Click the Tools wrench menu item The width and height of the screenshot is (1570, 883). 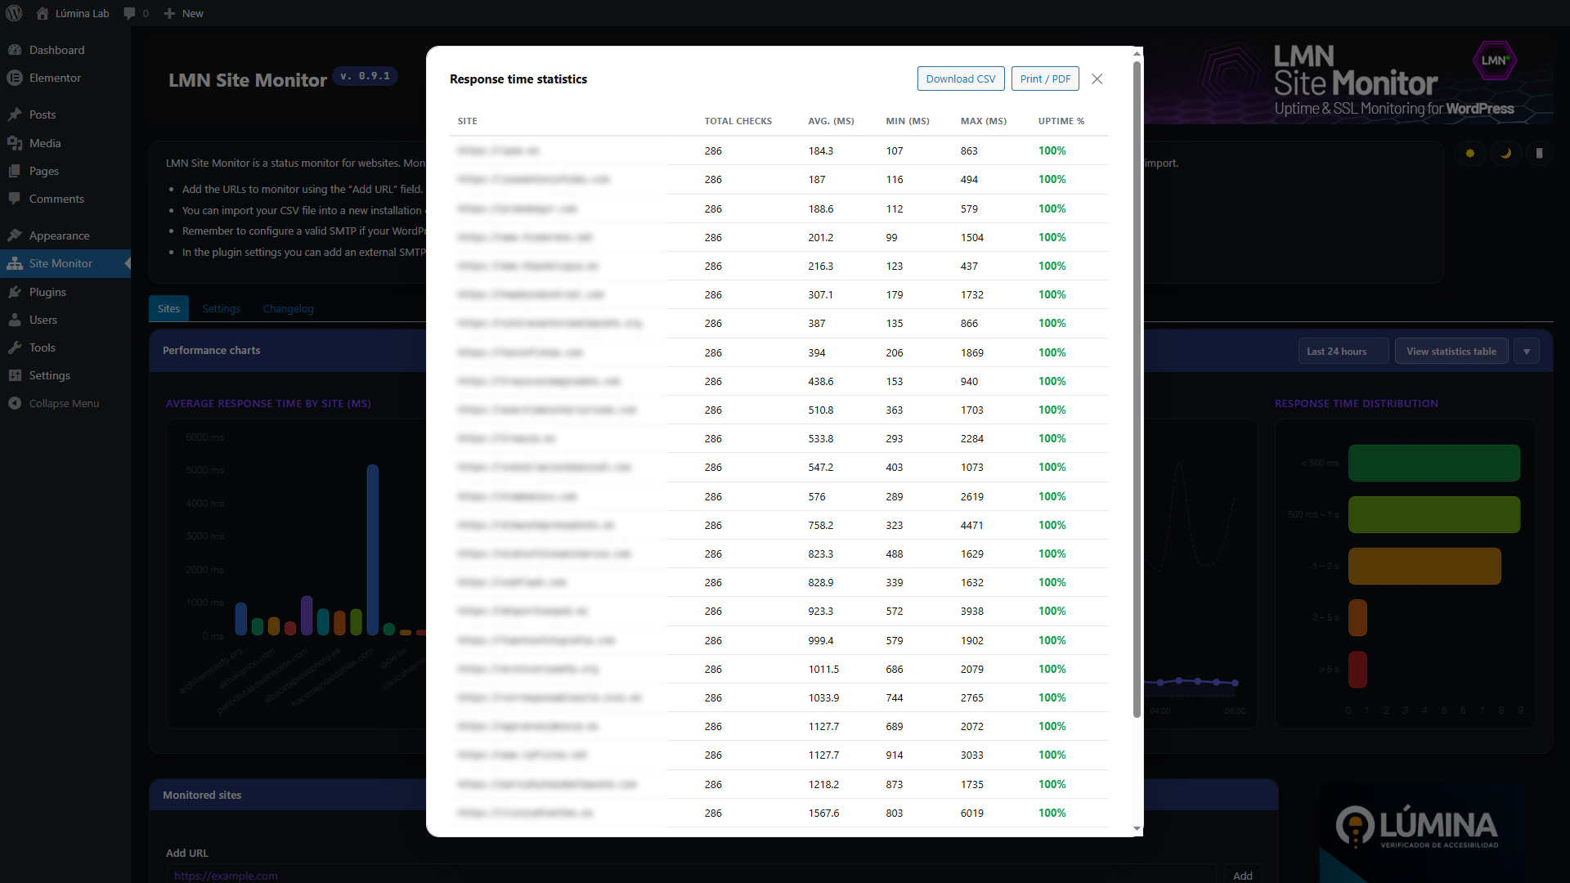coord(43,347)
